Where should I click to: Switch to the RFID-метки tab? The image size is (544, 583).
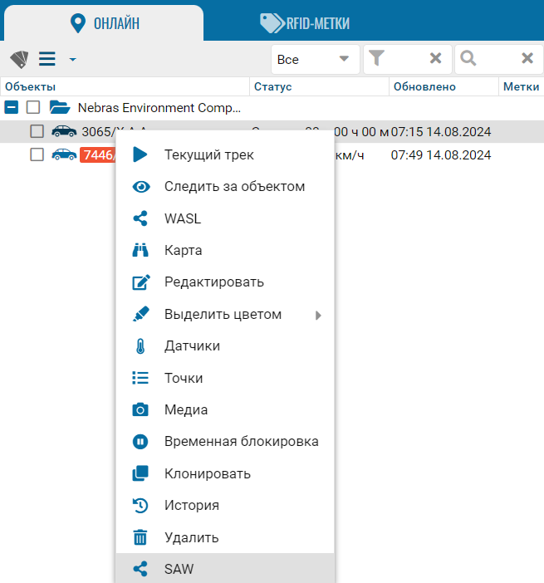click(306, 22)
